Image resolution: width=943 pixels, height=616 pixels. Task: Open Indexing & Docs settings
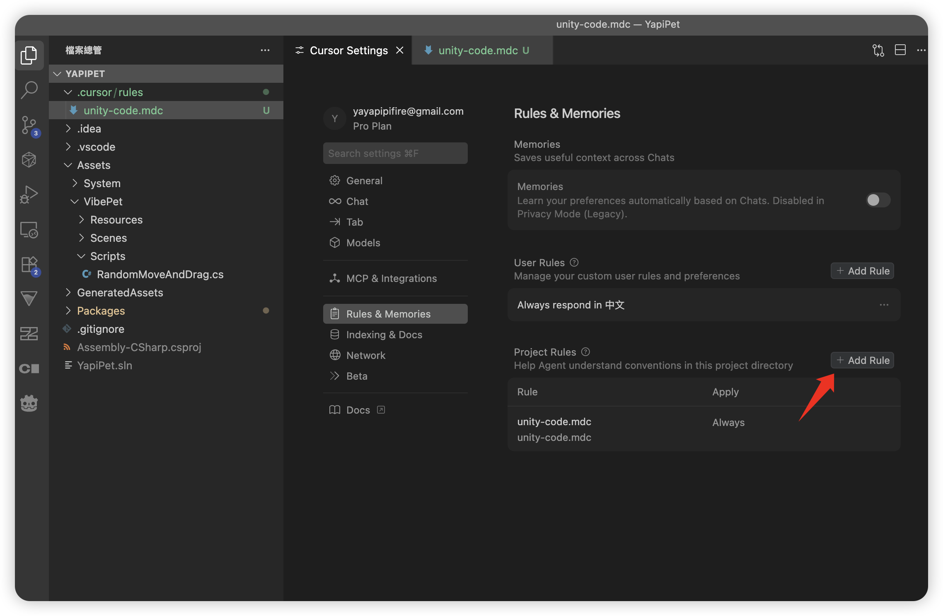[x=395, y=334]
